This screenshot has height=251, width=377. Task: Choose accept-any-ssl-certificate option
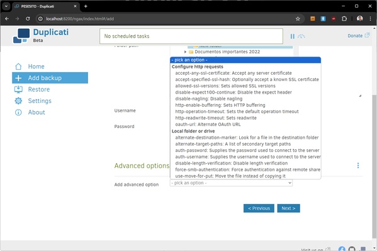(x=234, y=73)
